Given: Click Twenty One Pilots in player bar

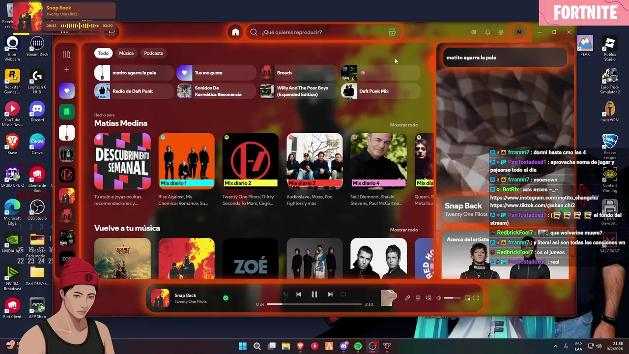Looking at the screenshot, I should (191, 301).
